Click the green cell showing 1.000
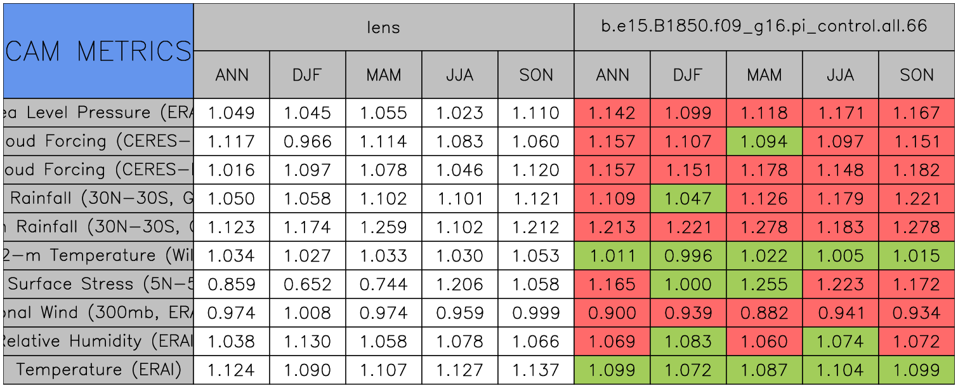Viewport: 958px width, 388px height. 688,284
